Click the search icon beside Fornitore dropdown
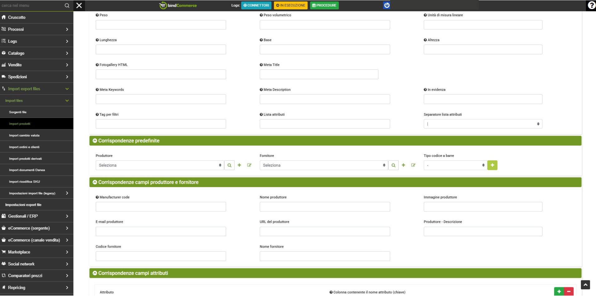The height and width of the screenshot is (296, 596). point(393,165)
